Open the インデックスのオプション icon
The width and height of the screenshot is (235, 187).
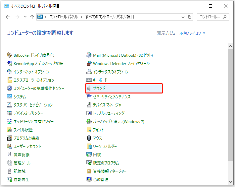pos(89,72)
